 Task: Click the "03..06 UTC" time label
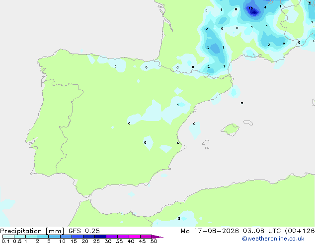261,231
